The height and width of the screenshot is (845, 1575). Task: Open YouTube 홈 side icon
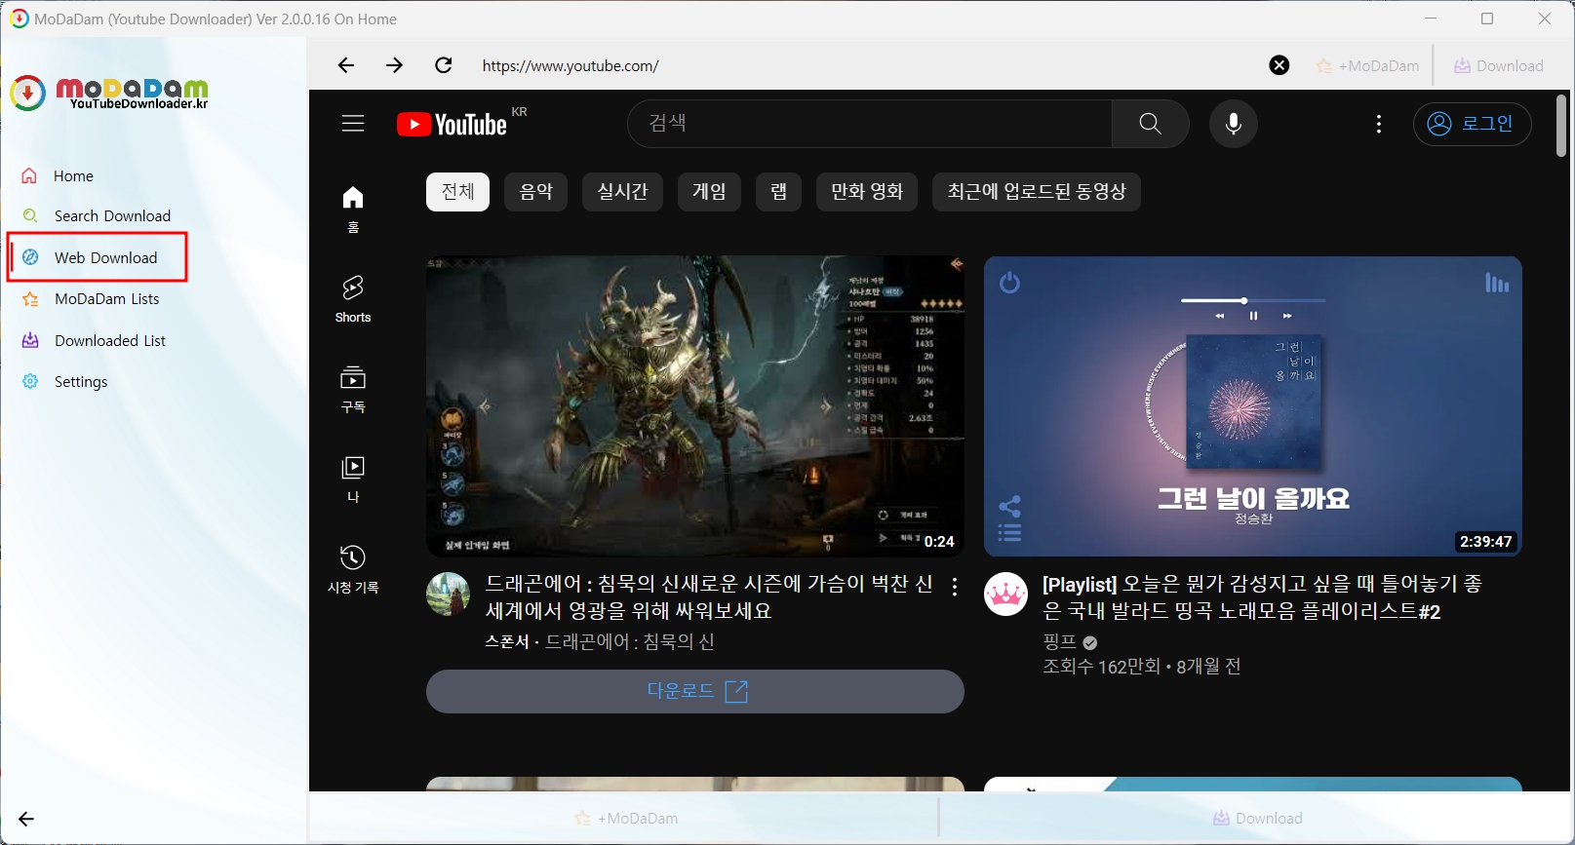[353, 209]
